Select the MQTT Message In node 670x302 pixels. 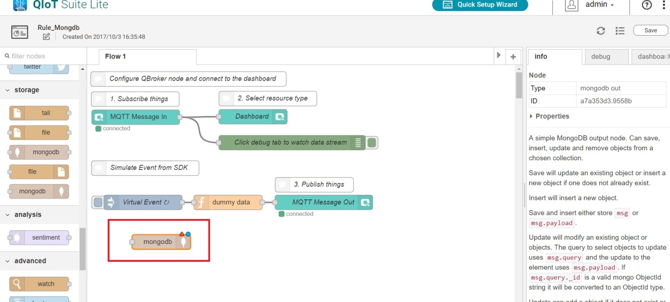[136, 117]
